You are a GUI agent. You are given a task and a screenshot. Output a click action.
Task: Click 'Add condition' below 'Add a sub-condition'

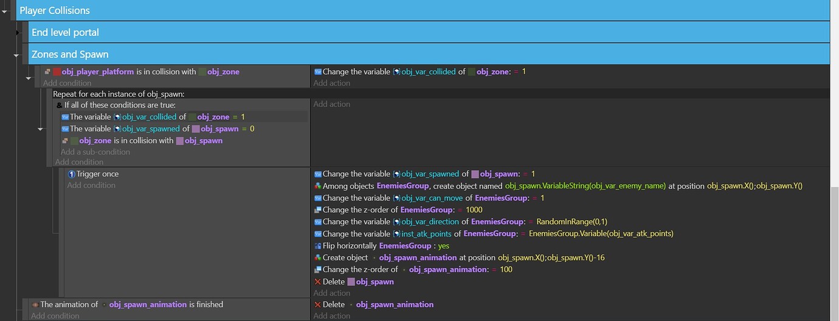[79, 162]
